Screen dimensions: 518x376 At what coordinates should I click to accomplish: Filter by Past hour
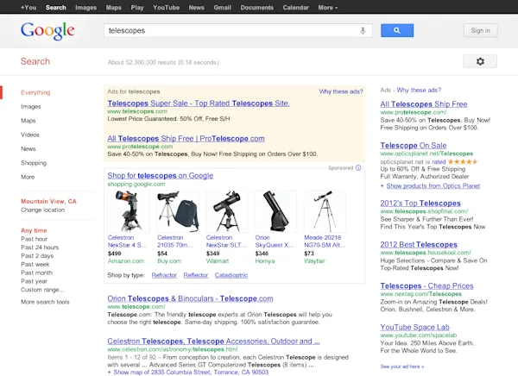(x=34, y=239)
